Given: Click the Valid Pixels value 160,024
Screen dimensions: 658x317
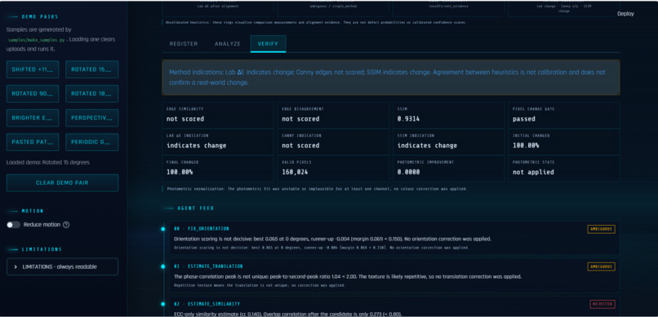Looking at the screenshot, I should pos(295,172).
